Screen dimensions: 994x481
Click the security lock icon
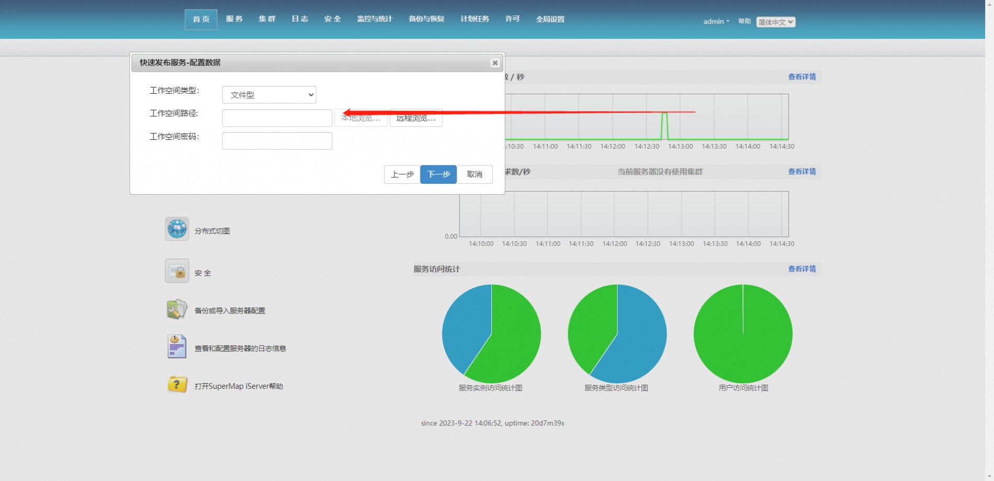[177, 271]
